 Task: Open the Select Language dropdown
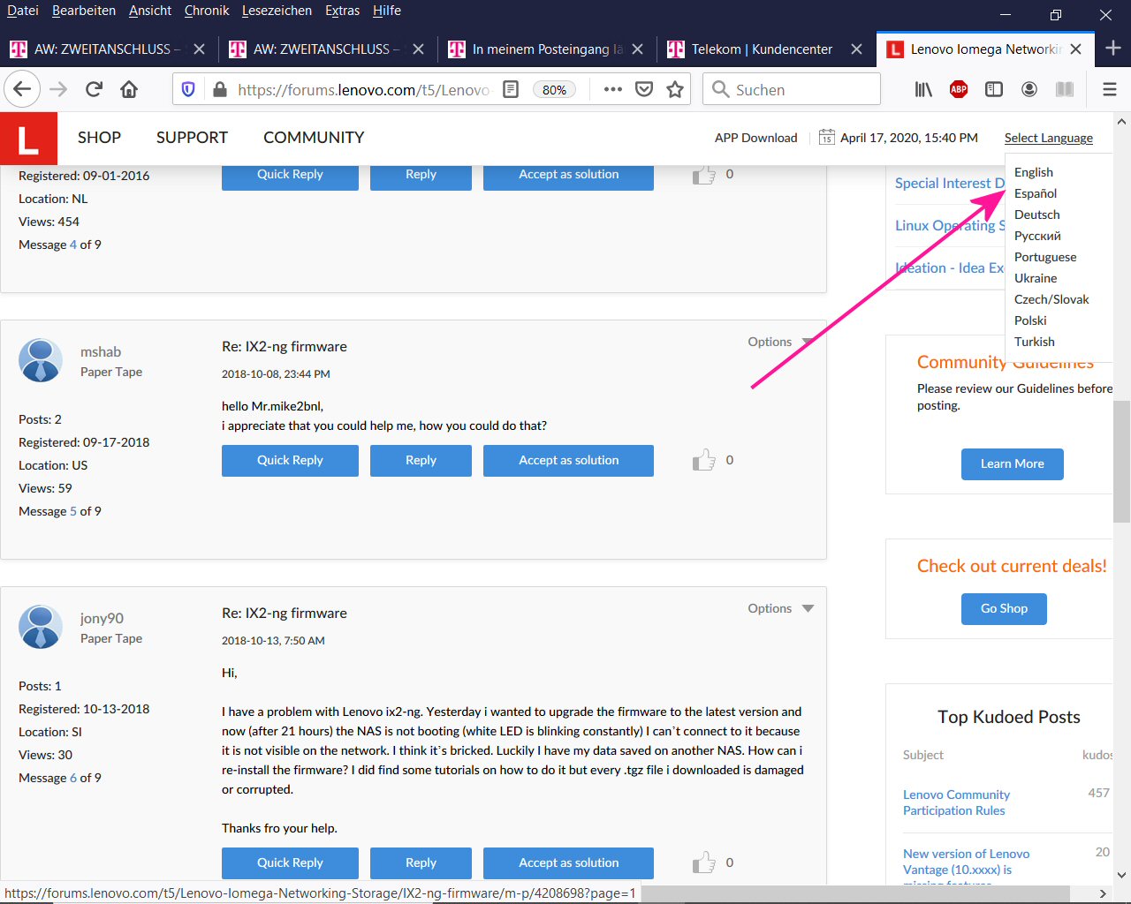[x=1049, y=138]
